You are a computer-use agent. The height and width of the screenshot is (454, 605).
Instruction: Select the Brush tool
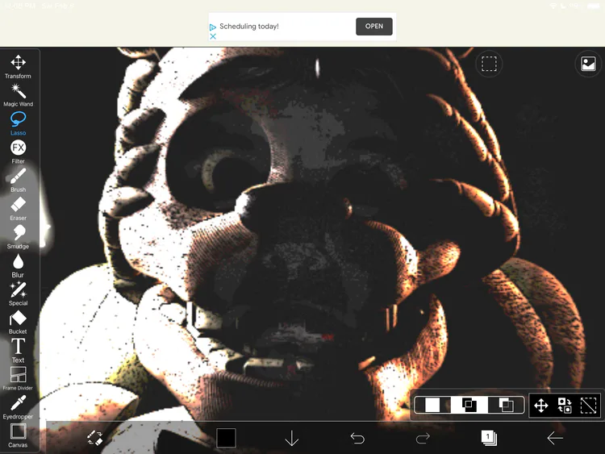tap(18, 180)
